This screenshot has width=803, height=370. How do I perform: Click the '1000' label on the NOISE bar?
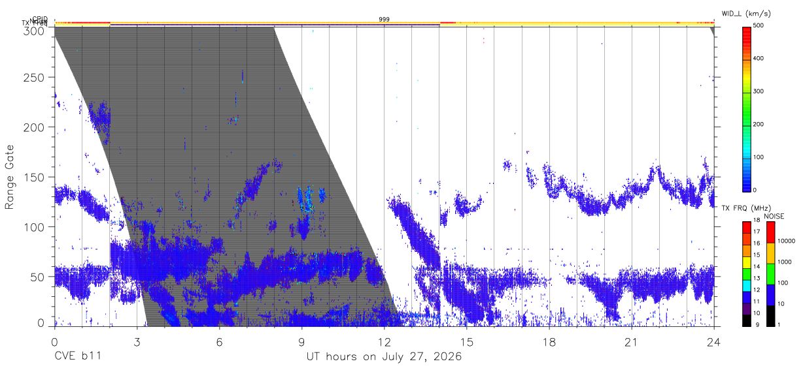tap(785, 262)
